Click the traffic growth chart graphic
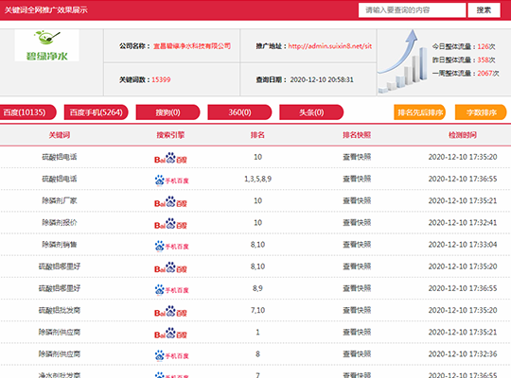Image resolution: width=511 pixels, height=378 pixels. [402, 61]
